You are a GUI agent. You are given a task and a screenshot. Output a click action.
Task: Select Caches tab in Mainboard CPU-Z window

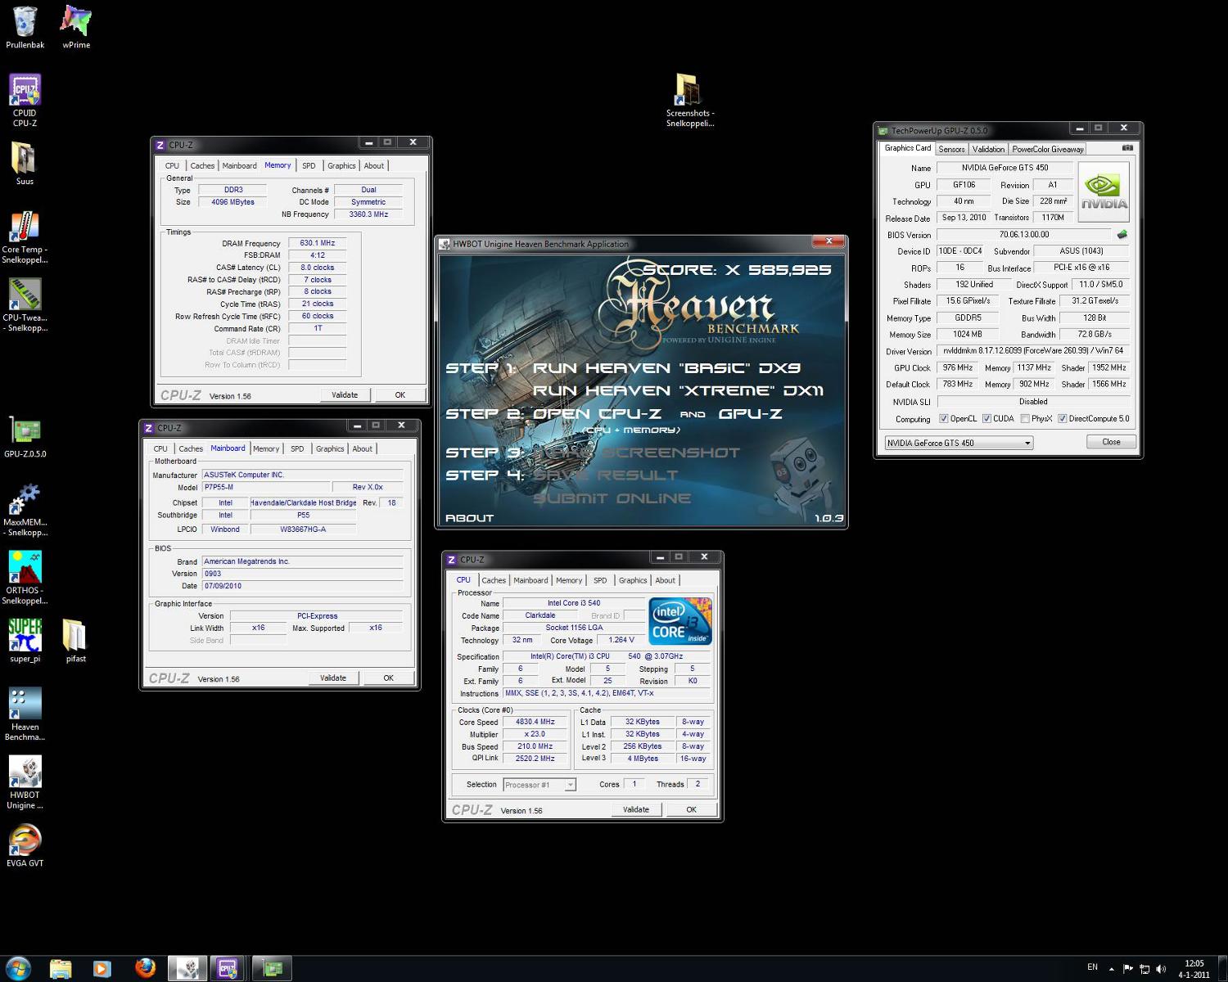click(191, 448)
